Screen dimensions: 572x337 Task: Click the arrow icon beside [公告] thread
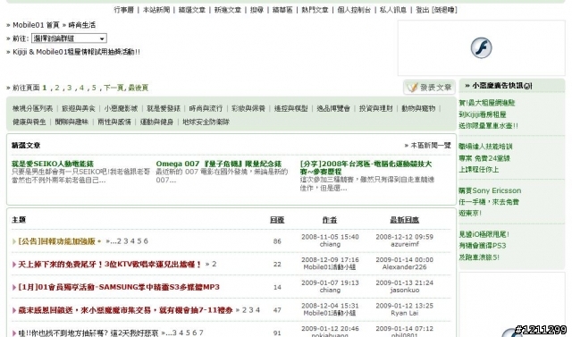pos(14,241)
